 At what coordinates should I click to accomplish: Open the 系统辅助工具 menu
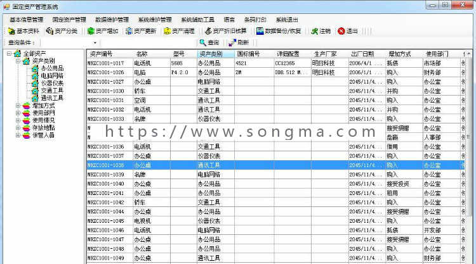pyautogui.click(x=197, y=20)
